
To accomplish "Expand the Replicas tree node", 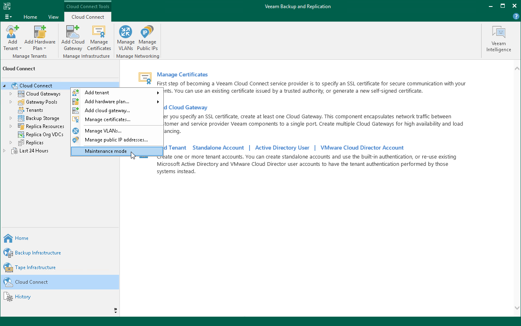I will (x=11, y=143).
